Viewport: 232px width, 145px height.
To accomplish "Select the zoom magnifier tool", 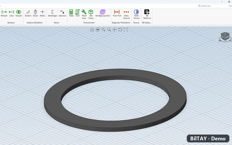I will [109, 30].
